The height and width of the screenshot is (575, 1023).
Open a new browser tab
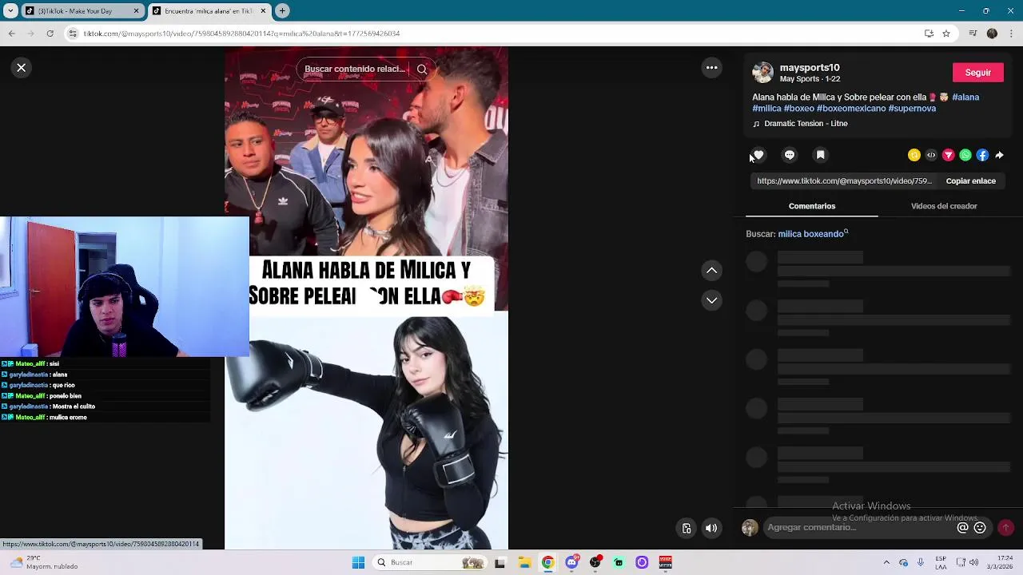282,11
